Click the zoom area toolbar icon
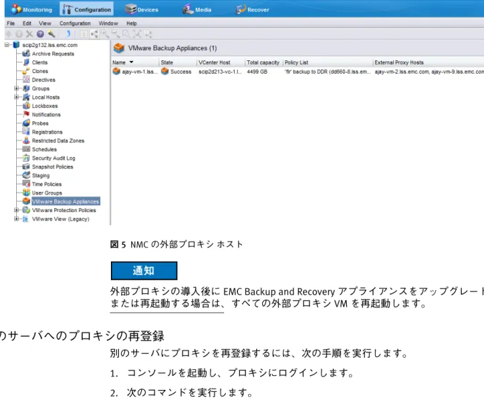 point(126,34)
